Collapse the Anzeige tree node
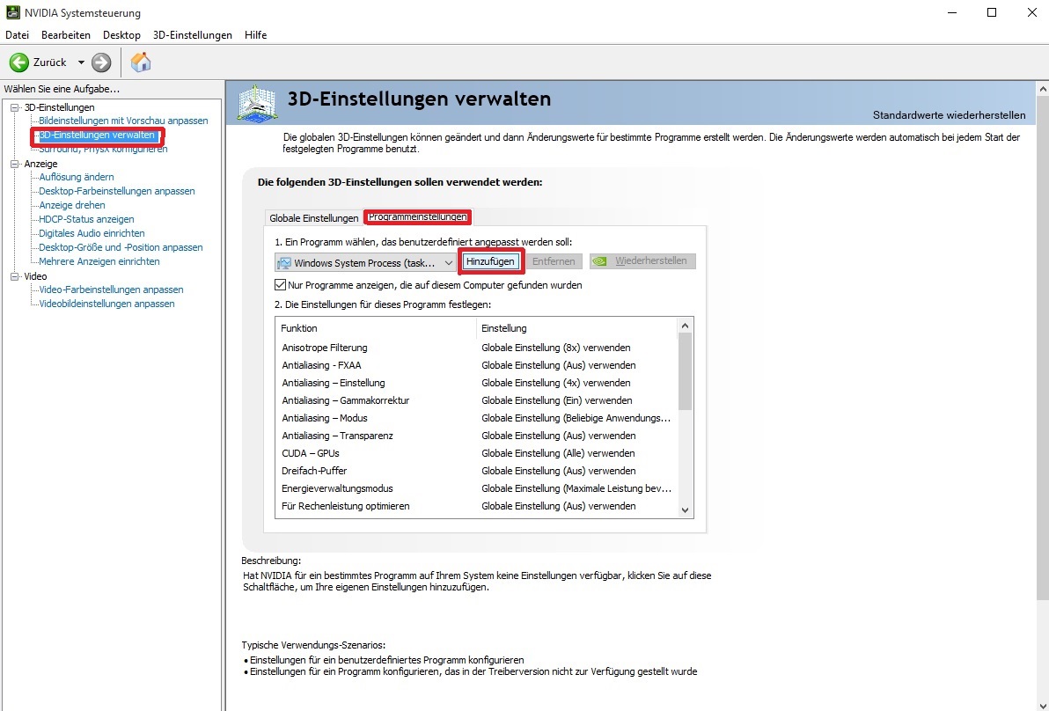1049x711 pixels. point(14,164)
